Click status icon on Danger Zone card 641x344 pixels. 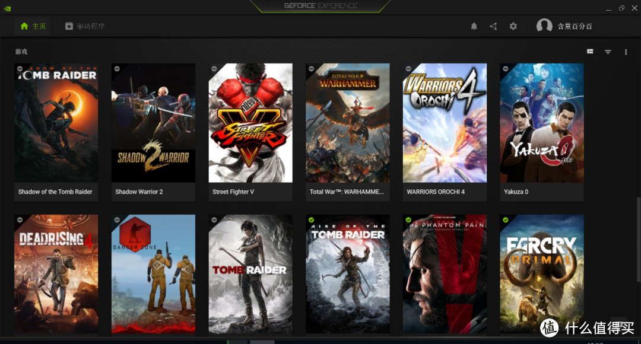click(x=117, y=220)
